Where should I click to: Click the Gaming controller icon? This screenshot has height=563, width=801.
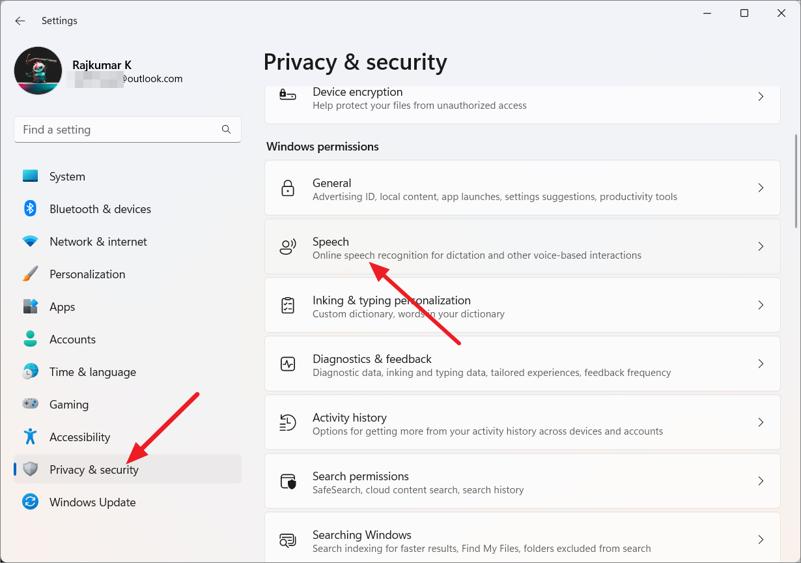(30, 404)
